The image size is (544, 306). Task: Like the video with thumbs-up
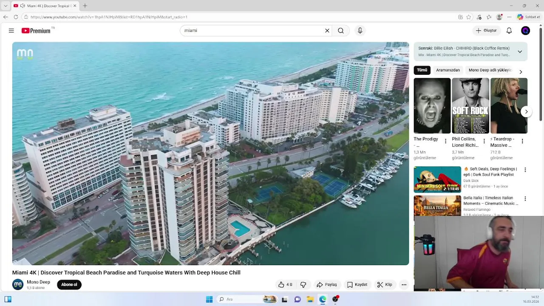pyautogui.click(x=285, y=285)
